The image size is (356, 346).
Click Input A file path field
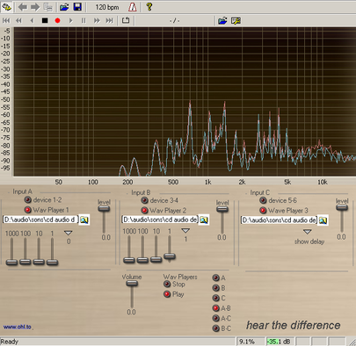pyautogui.click(x=40, y=220)
